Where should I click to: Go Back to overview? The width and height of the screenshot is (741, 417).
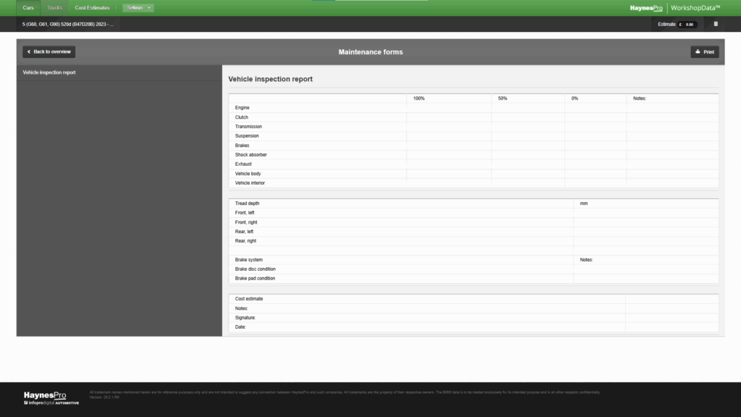(48, 52)
